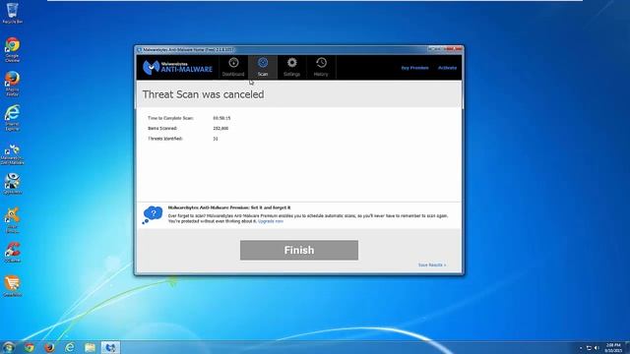Click the Activate link
The height and width of the screenshot is (354, 630).
coord(447,68)
